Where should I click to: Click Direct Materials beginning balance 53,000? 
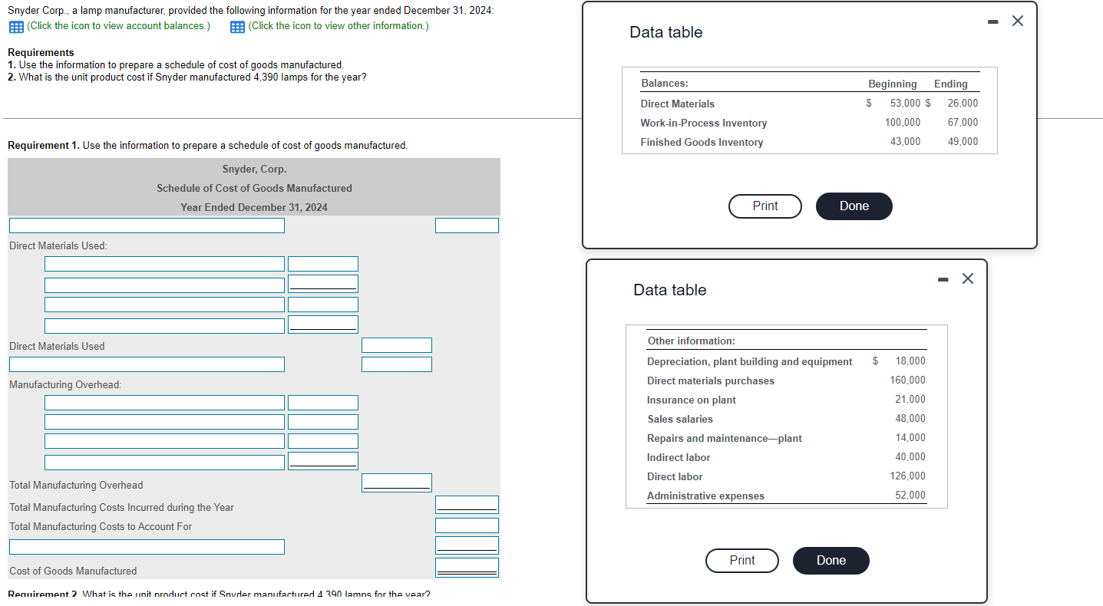(905, 104)
